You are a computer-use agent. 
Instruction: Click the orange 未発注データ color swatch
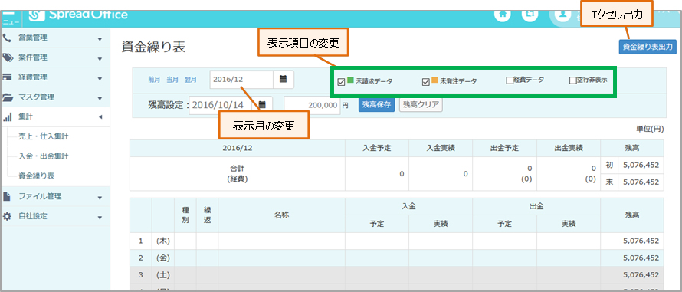pos(435,80)
